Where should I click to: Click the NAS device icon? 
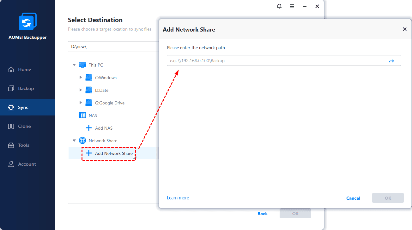pos(82,115)
